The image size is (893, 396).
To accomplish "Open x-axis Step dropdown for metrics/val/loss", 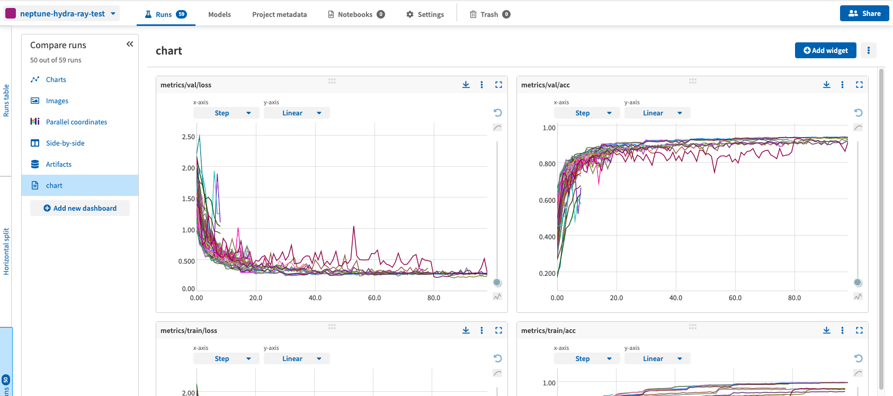I will tap(226, 113).
